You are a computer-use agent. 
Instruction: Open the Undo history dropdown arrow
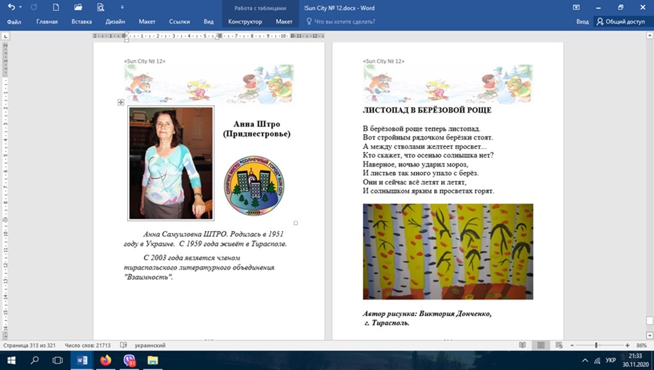pyautogui.click(x=20, y=7)
